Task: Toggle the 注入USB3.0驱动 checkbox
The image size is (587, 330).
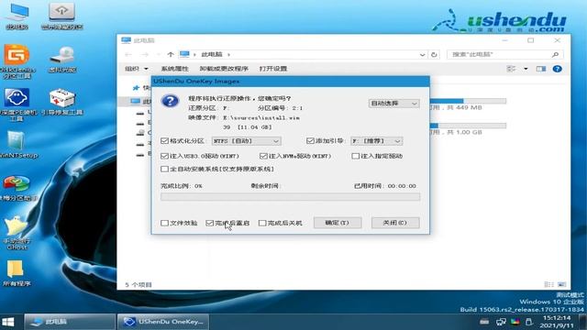Action: point(164,156)
